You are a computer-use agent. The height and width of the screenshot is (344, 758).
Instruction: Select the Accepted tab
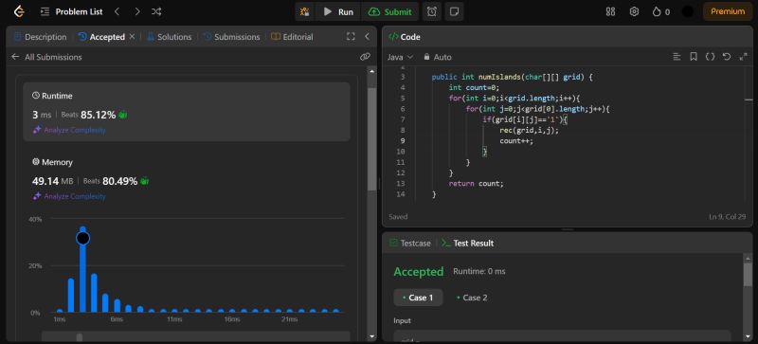tap(101, 37)
